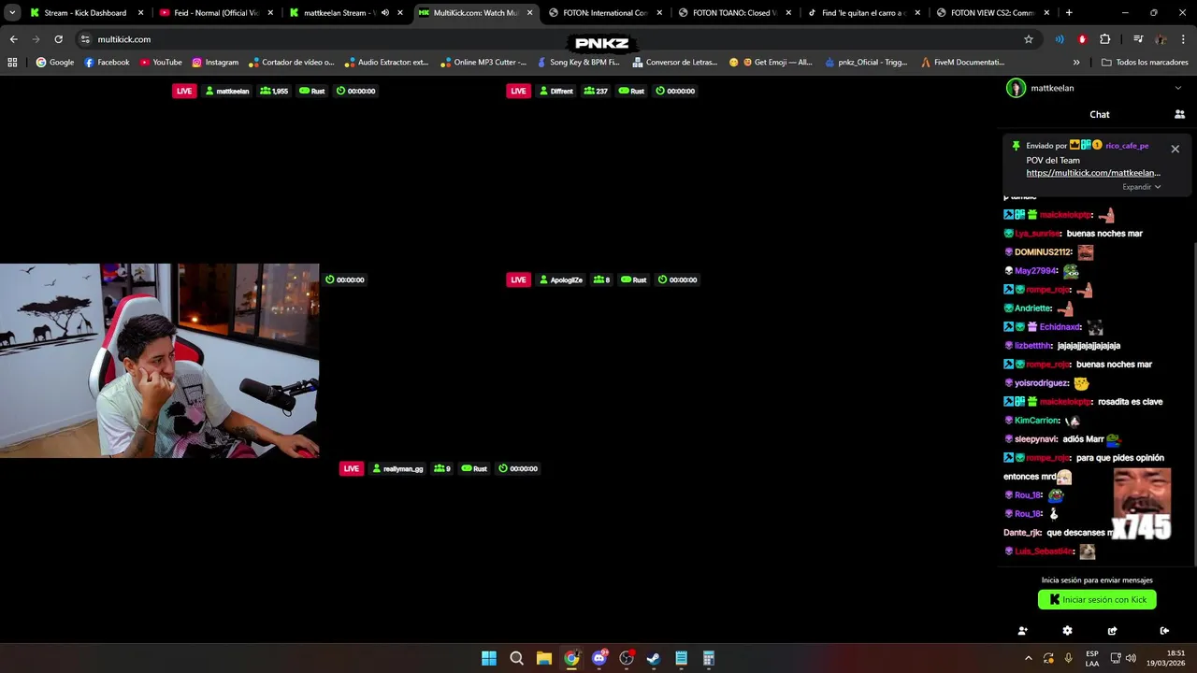
Task: Open the apps grid in bookmarks bar
Action: (12, 63)
